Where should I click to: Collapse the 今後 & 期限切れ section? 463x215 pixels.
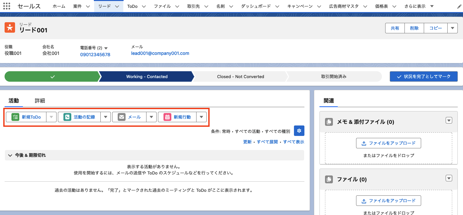(10, 155)
